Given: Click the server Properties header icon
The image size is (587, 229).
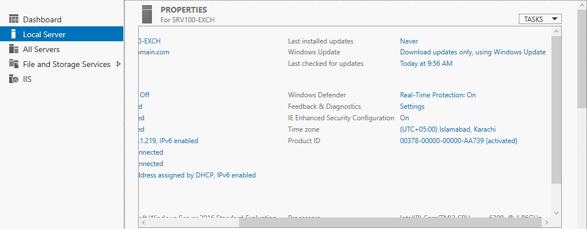Looking at the screenshot, I should tap(147, 14).
